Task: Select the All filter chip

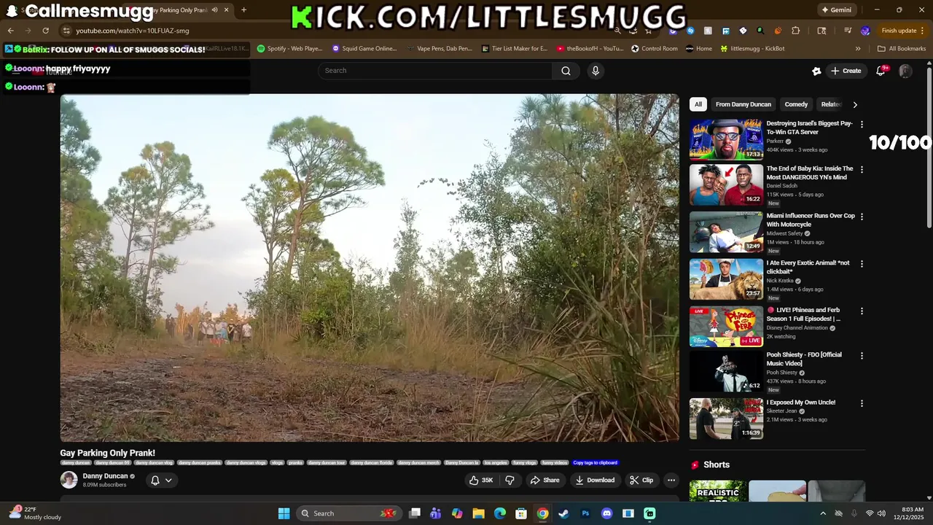Action: coord(698,104)
